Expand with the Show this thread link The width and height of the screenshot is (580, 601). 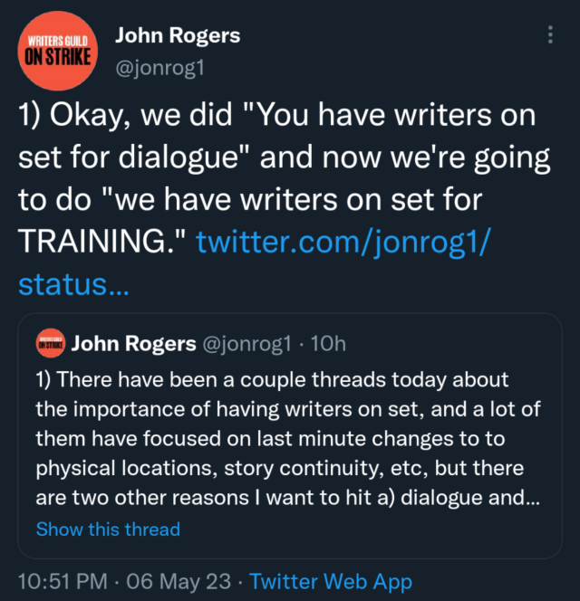point(108,529)
